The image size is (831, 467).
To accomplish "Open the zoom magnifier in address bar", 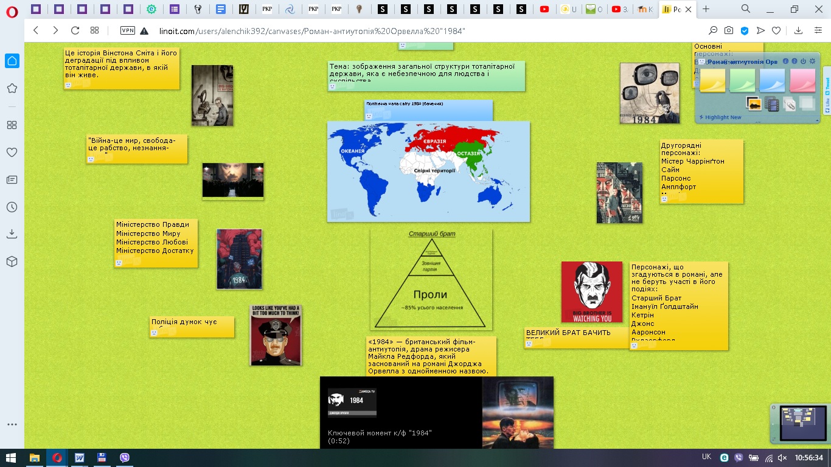I will point(713,30).
